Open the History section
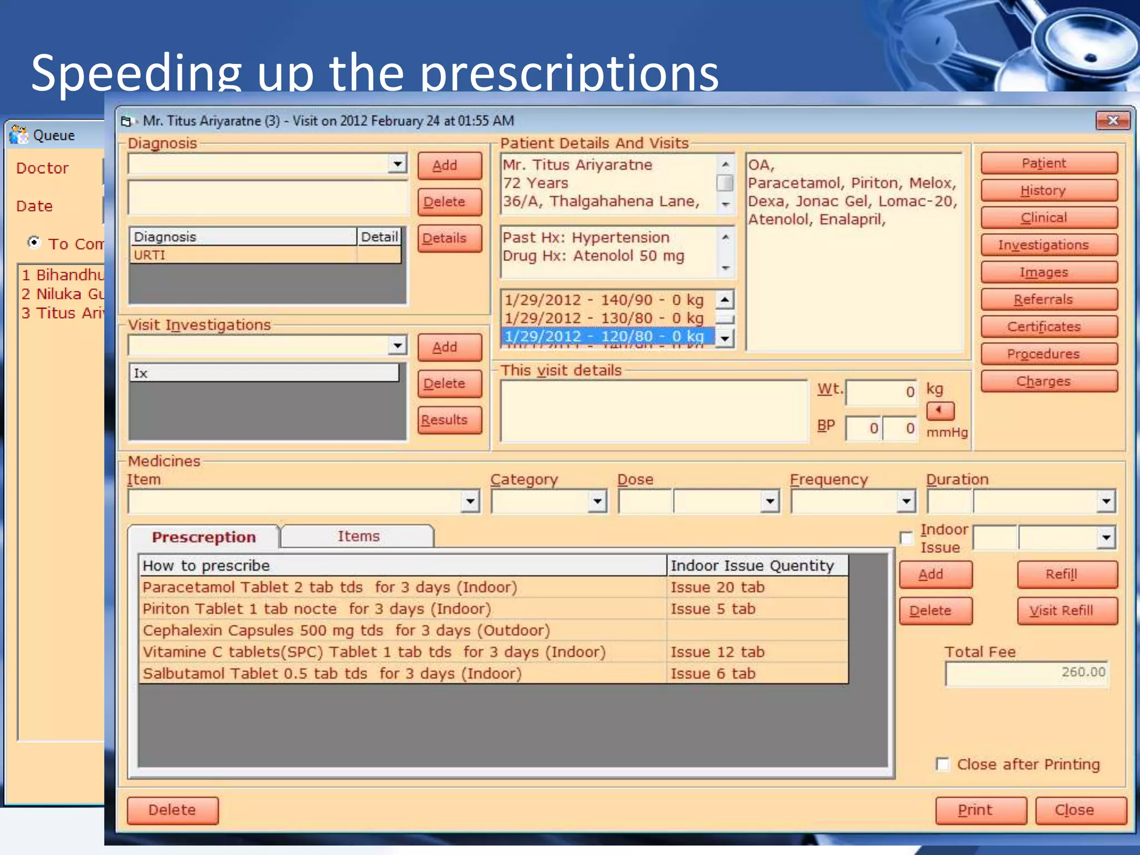Viewport: 1140px width, 855px height. point(1049,190)
